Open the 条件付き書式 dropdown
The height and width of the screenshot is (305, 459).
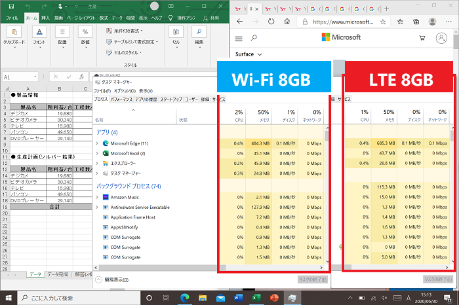pyautogui.click(x=125, y=31)
